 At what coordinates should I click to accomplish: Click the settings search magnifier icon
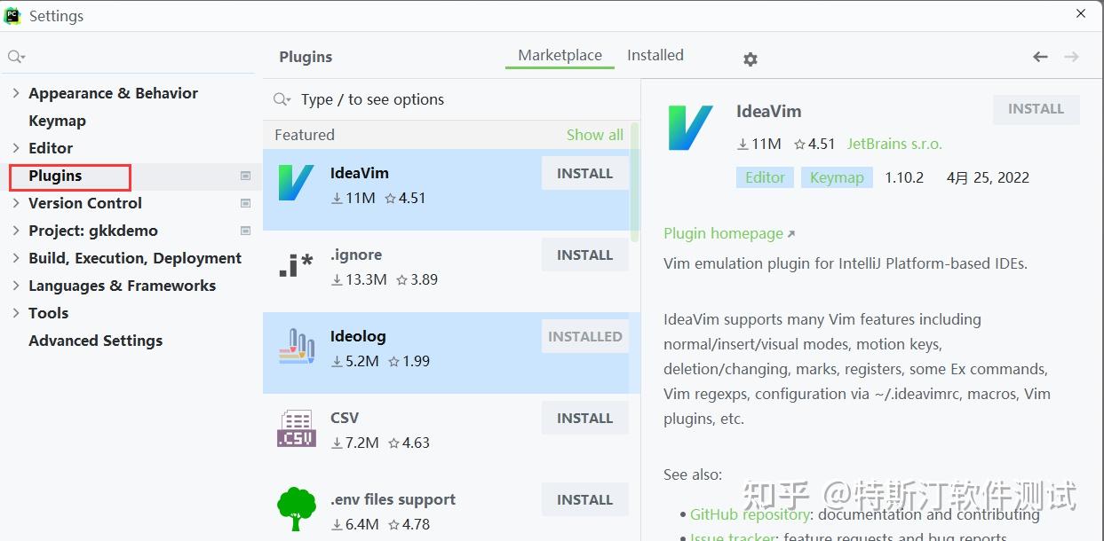tap(15, 57)
